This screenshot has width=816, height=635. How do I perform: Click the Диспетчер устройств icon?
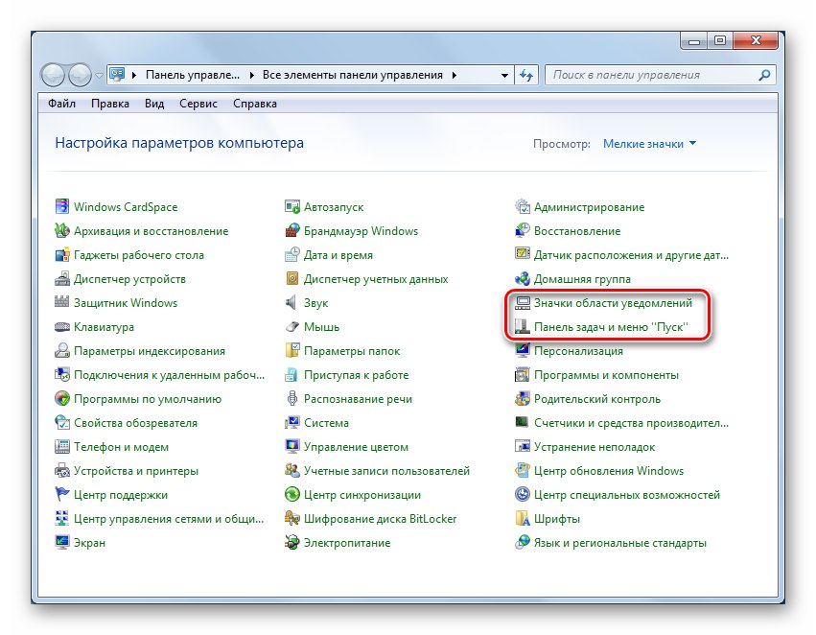(62, 278)
